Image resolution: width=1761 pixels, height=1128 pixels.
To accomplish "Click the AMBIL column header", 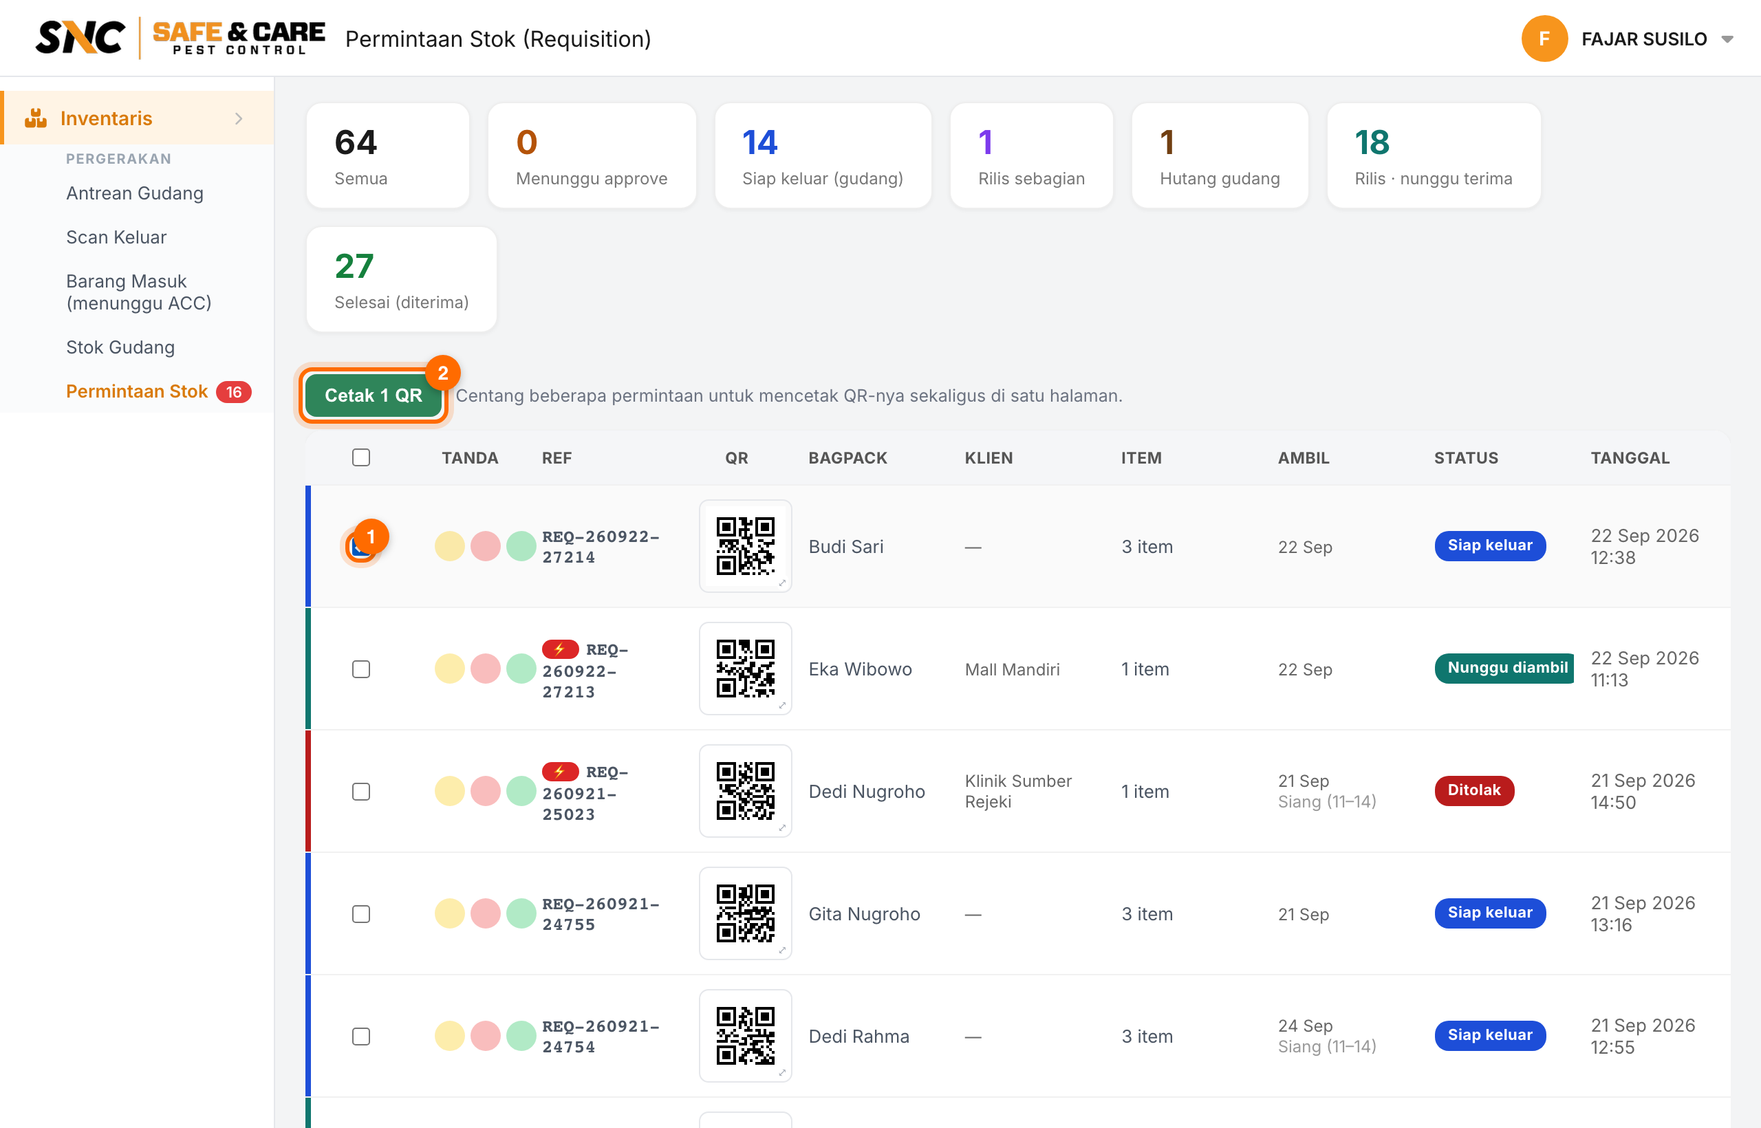I will click(1303, 458).
